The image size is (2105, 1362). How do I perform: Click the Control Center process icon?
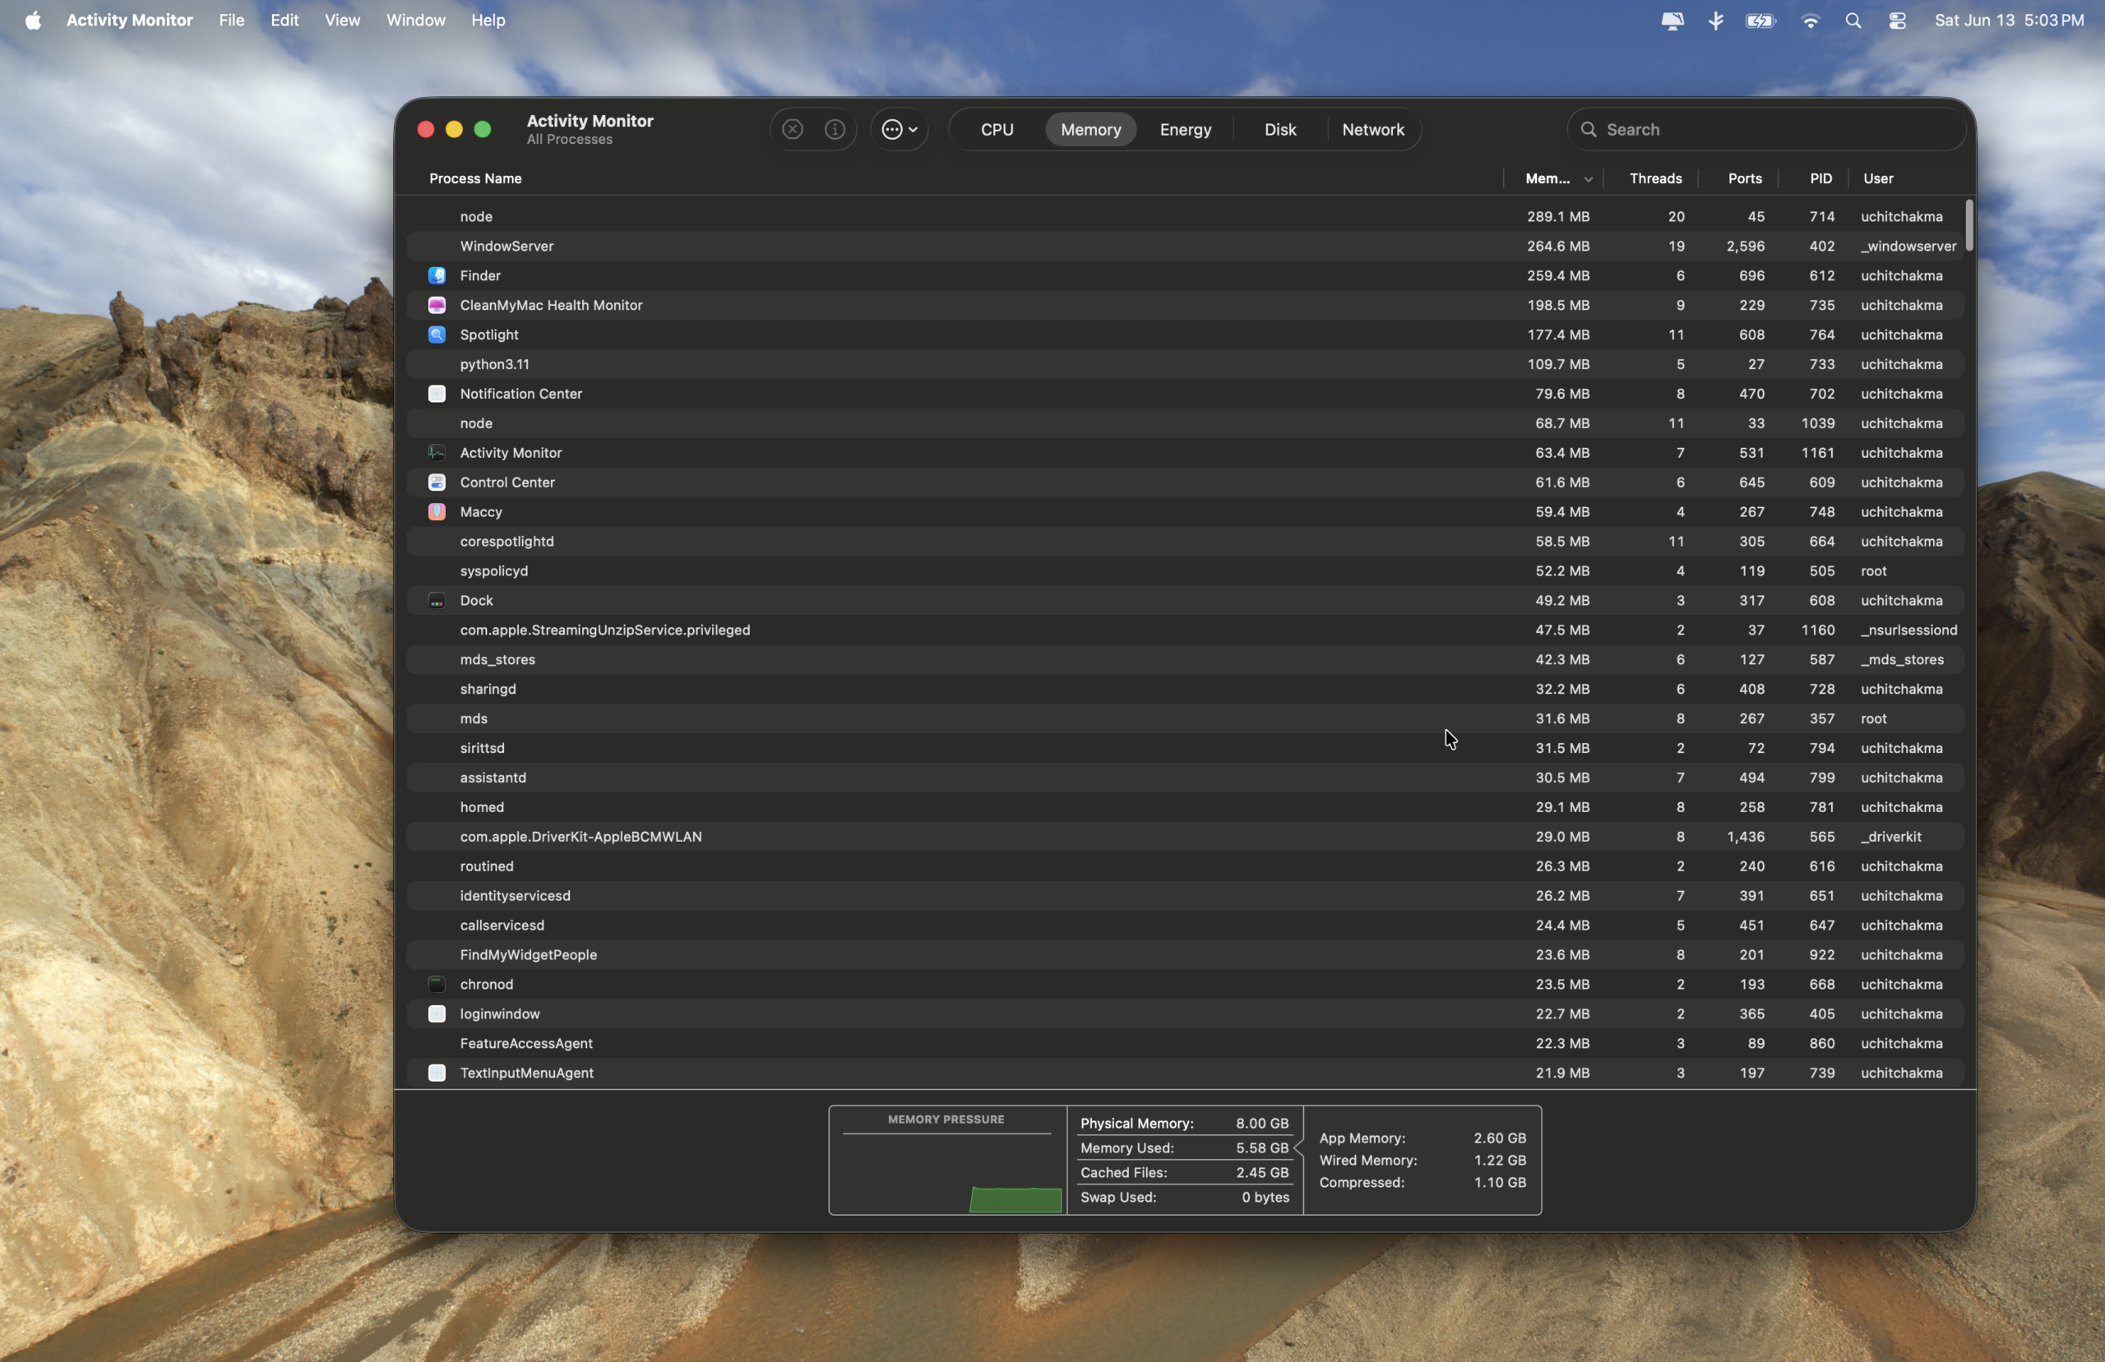pos(437,482)
